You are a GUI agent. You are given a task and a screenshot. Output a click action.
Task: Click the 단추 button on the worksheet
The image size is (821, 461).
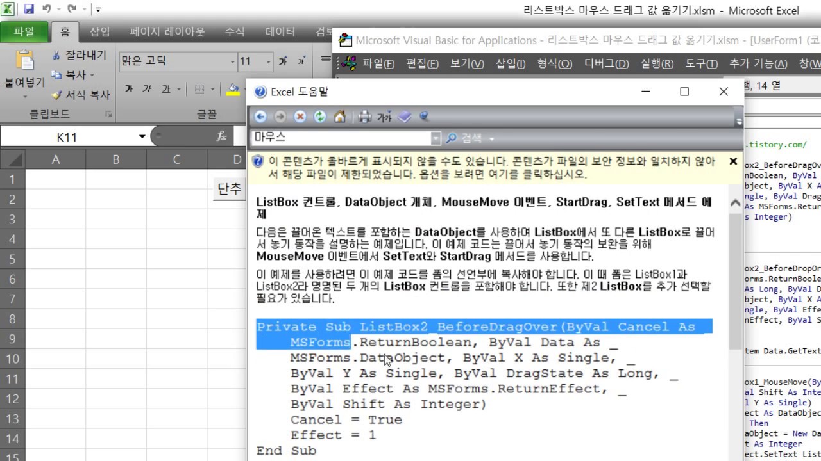(230, 188)
